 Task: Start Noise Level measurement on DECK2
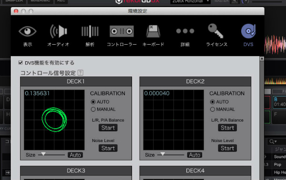click(227, 148)
